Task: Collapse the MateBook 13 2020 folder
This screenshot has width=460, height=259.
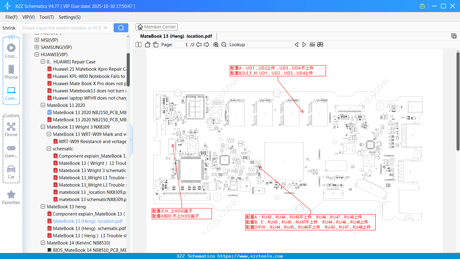Action: [x=43, y=105]
